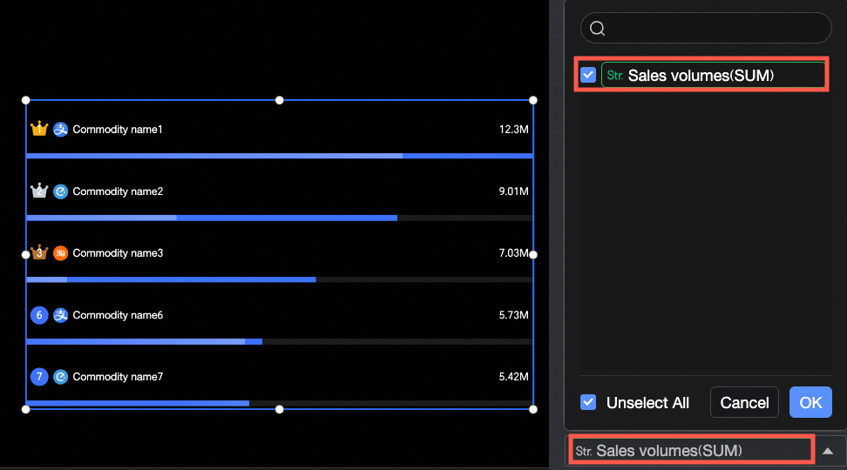Click the 7.03M value
This screenshot has width=847, height=470.
pos(514,253)
